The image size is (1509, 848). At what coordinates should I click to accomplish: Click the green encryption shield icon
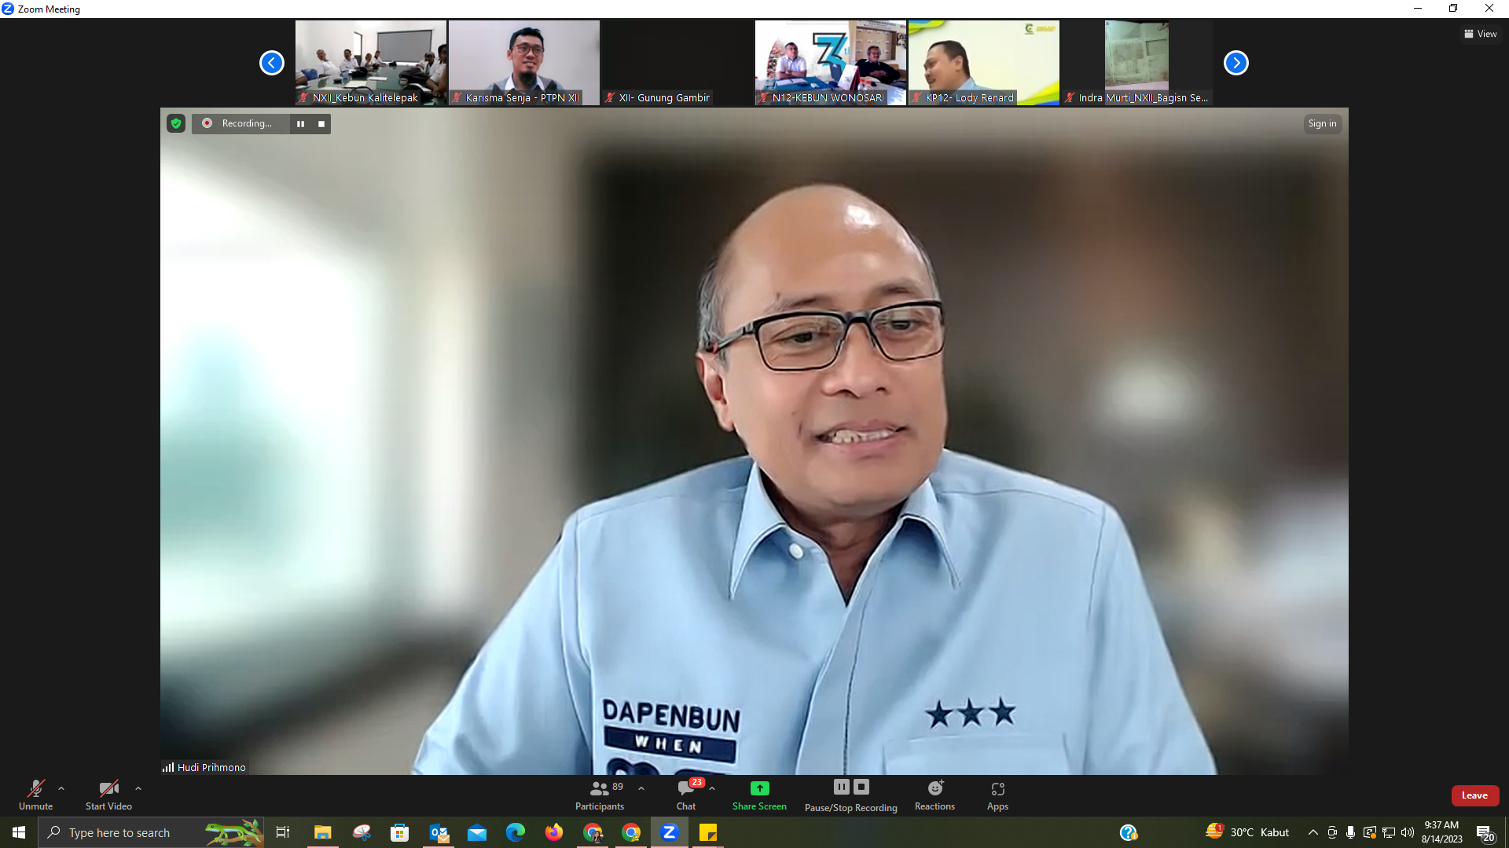coord(176,123)
